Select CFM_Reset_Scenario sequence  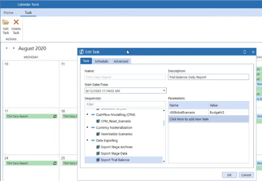(x=116, y=121)
